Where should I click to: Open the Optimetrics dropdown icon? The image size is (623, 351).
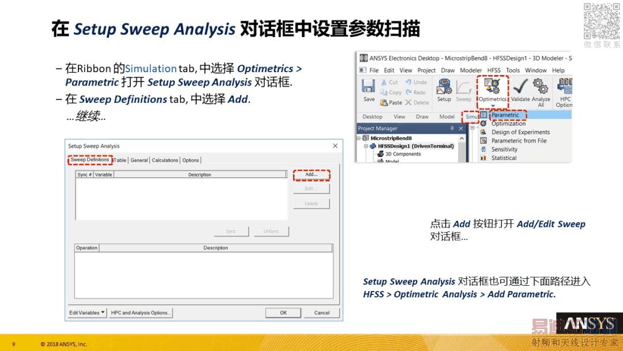pos(492,91)
